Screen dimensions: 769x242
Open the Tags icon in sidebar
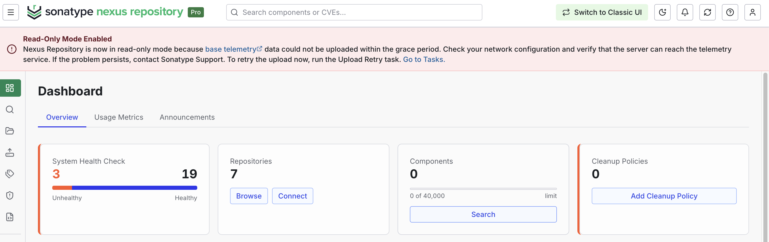(x=10, y=174)
